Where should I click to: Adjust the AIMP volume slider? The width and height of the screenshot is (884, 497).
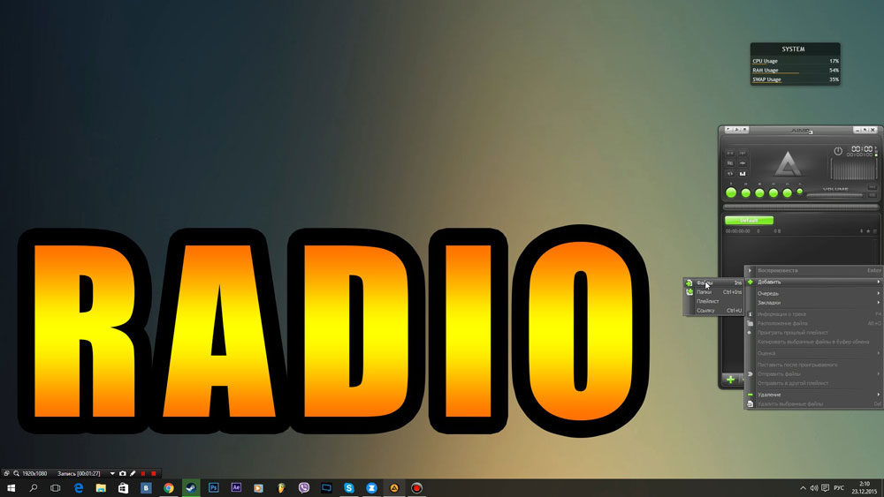pyautogui.click(x=835, y=195)
